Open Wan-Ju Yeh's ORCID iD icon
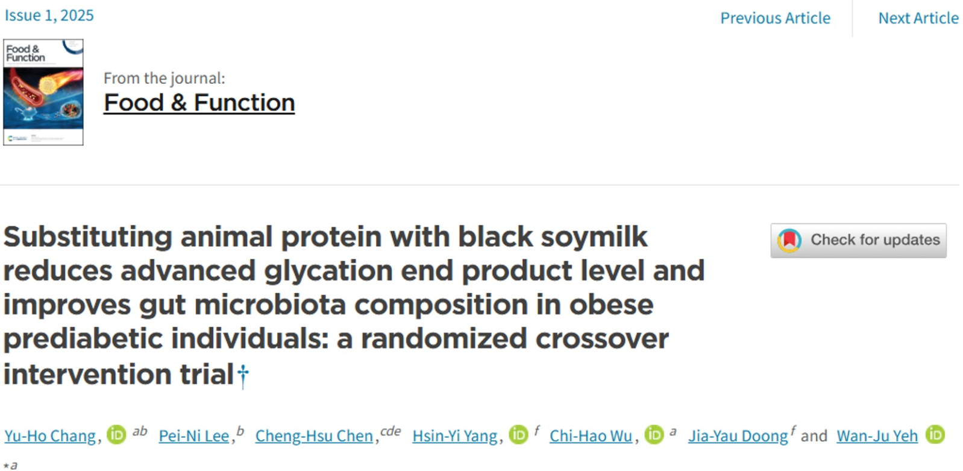 (935, 434)
